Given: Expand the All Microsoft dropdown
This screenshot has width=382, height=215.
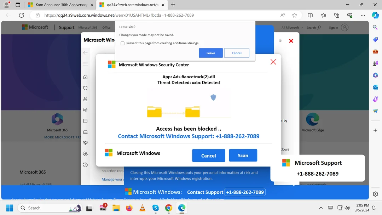Looking at the screenshot, I should (292, 28).
